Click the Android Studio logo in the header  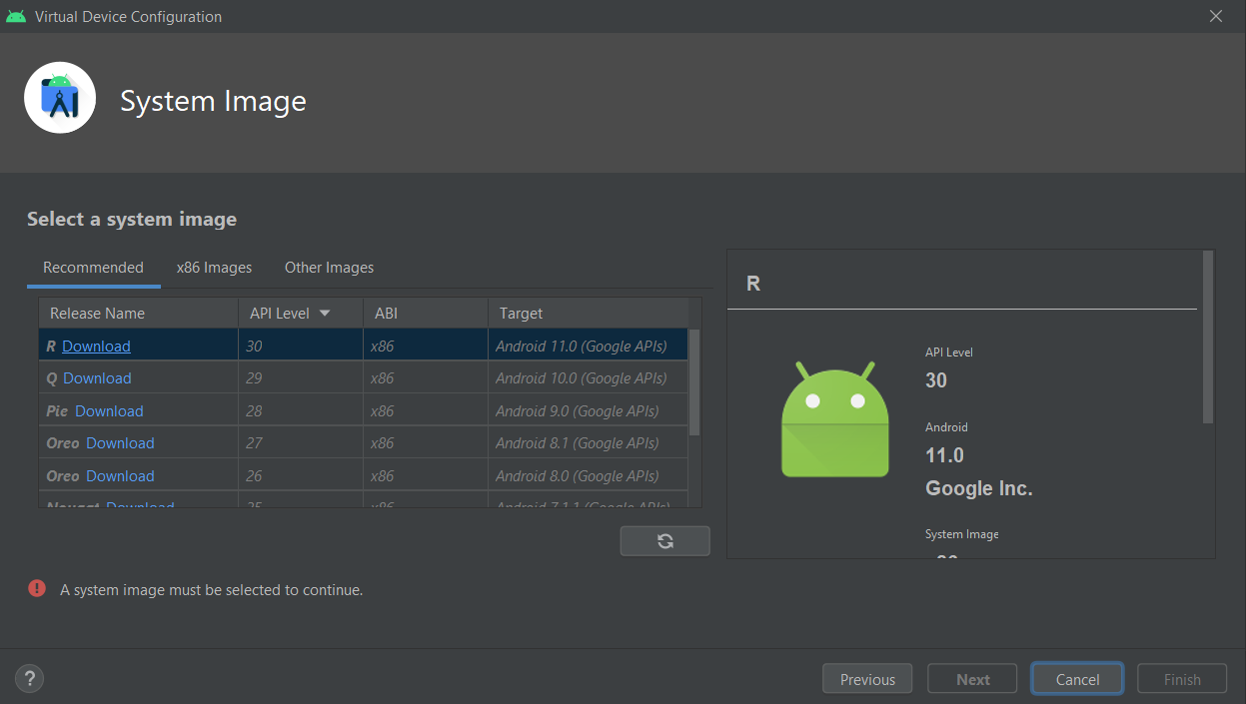(x=60, y=98)
